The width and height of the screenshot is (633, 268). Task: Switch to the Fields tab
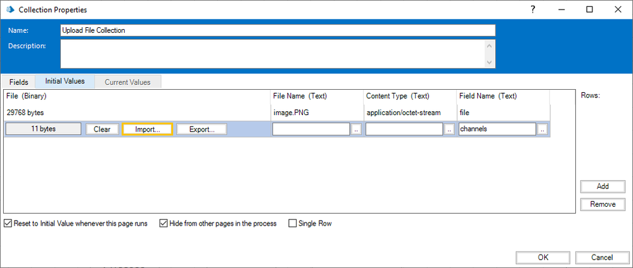(x=18, y=82)
